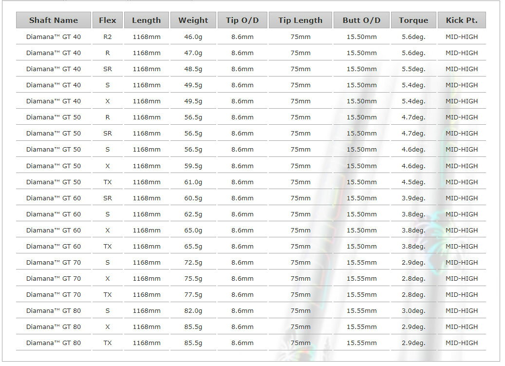Select the 47.0g weight value
The height and width of the screenshot is (366, 505).
click(193, 53)
